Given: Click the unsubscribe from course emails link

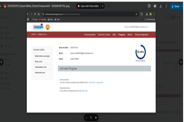Looking at the screenshot, I should coord(96,82).
